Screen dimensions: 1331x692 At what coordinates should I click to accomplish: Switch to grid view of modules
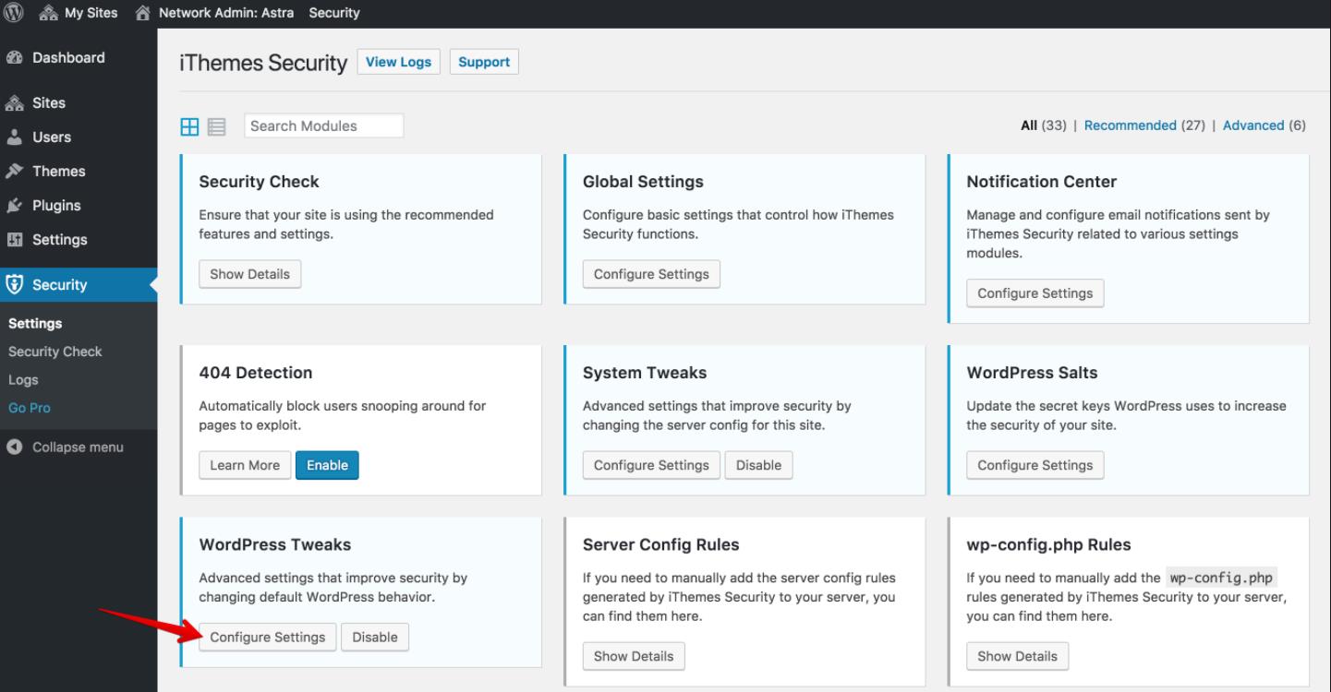click(x=189, y=126)
